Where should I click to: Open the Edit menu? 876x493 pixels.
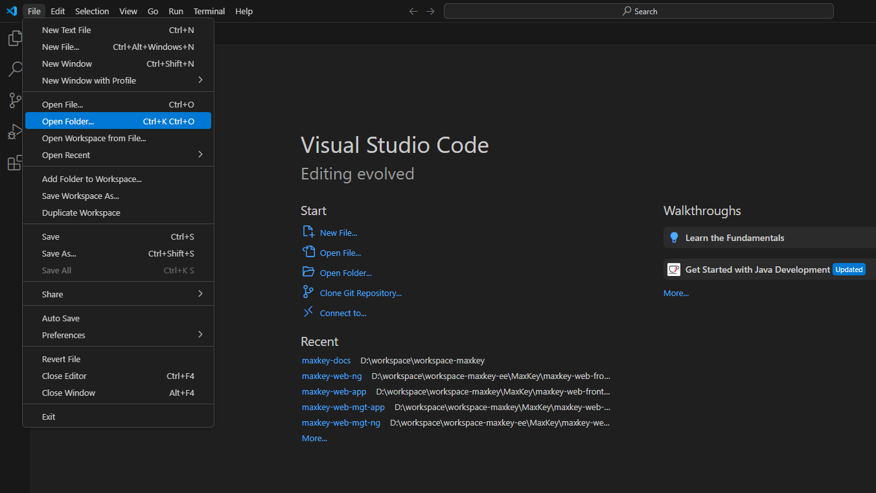58,11
